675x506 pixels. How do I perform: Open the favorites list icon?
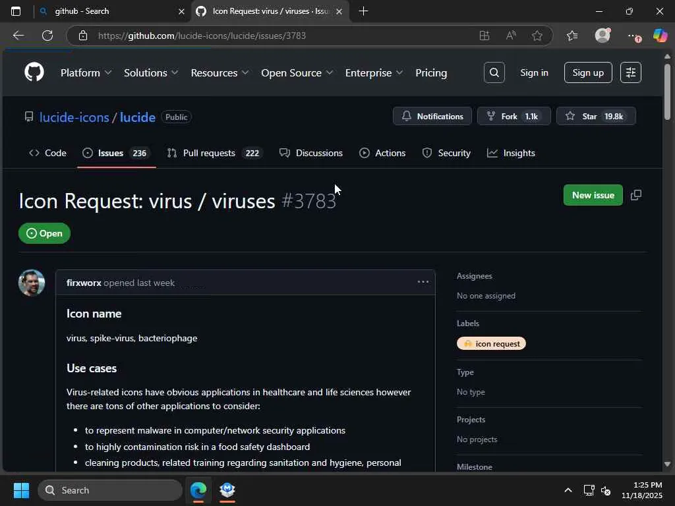click(x=572, y=36)
